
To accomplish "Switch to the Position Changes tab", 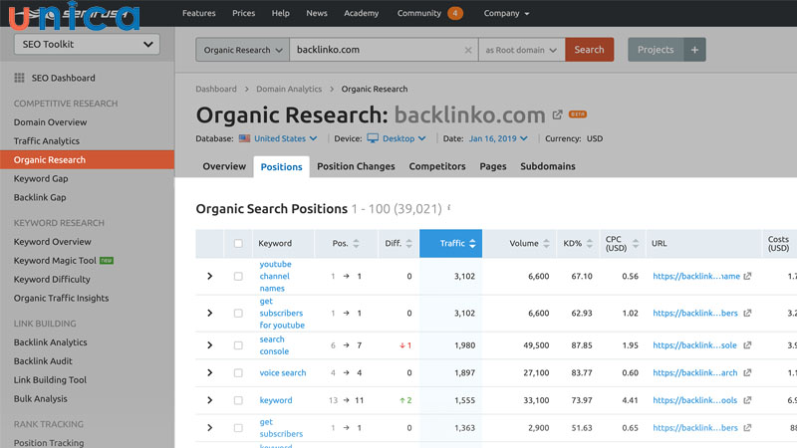I will 356,166.
